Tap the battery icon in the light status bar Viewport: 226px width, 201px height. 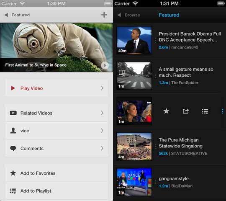(x=108, y=3)
